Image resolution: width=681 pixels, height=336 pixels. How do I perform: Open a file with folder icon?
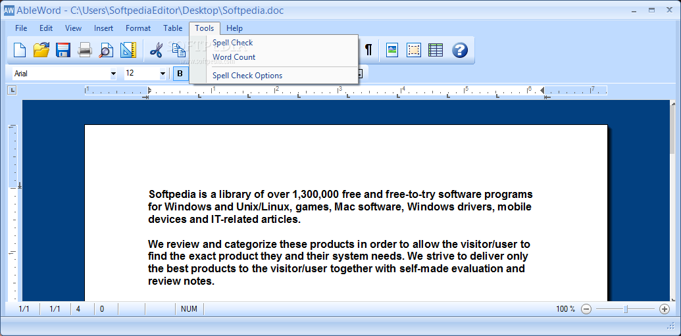click(x=41, y=50)
